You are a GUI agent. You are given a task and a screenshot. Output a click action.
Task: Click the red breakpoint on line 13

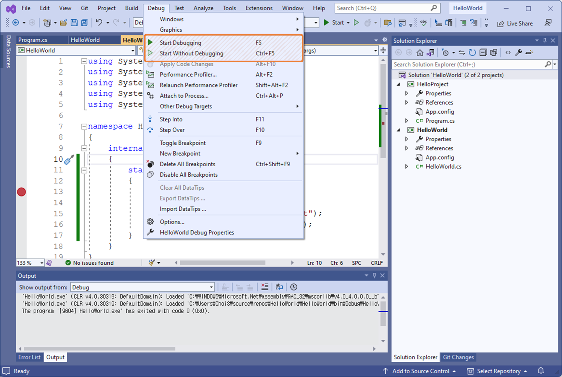point(21,192)
